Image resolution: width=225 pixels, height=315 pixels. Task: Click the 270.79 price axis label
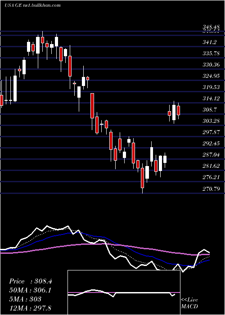click(211, 189)
